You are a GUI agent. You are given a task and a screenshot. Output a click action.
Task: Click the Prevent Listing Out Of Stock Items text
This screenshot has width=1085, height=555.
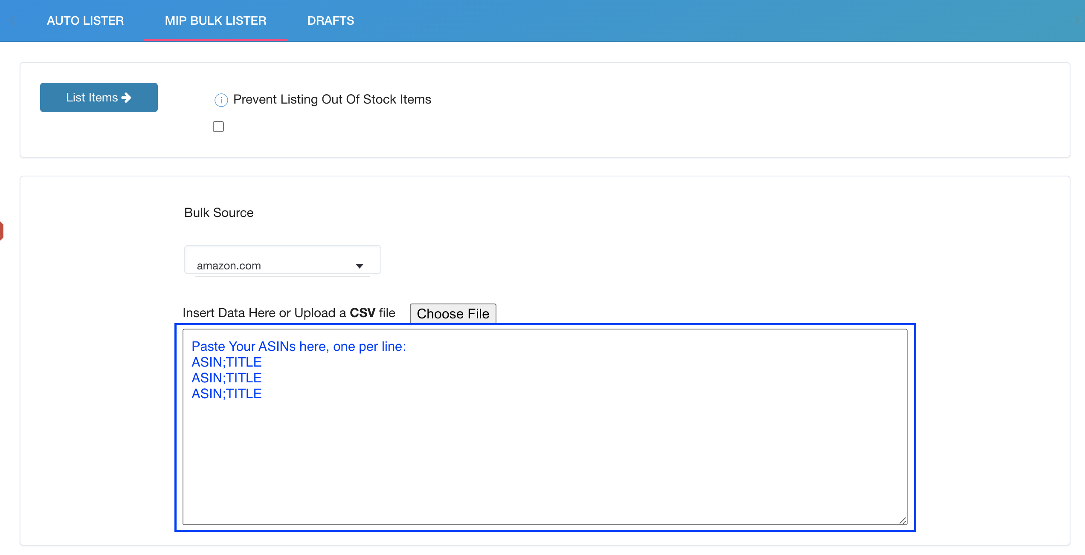(x=332, y=99)
